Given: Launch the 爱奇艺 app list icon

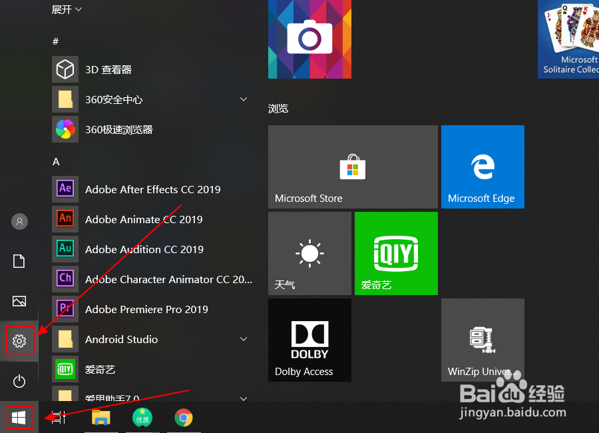Looking at the screenshot, I should click(x=65, y=369).
